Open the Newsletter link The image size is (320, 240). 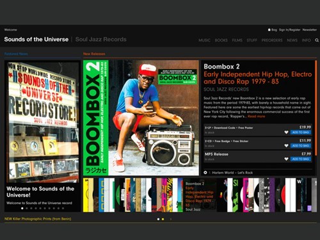[310, 29]
